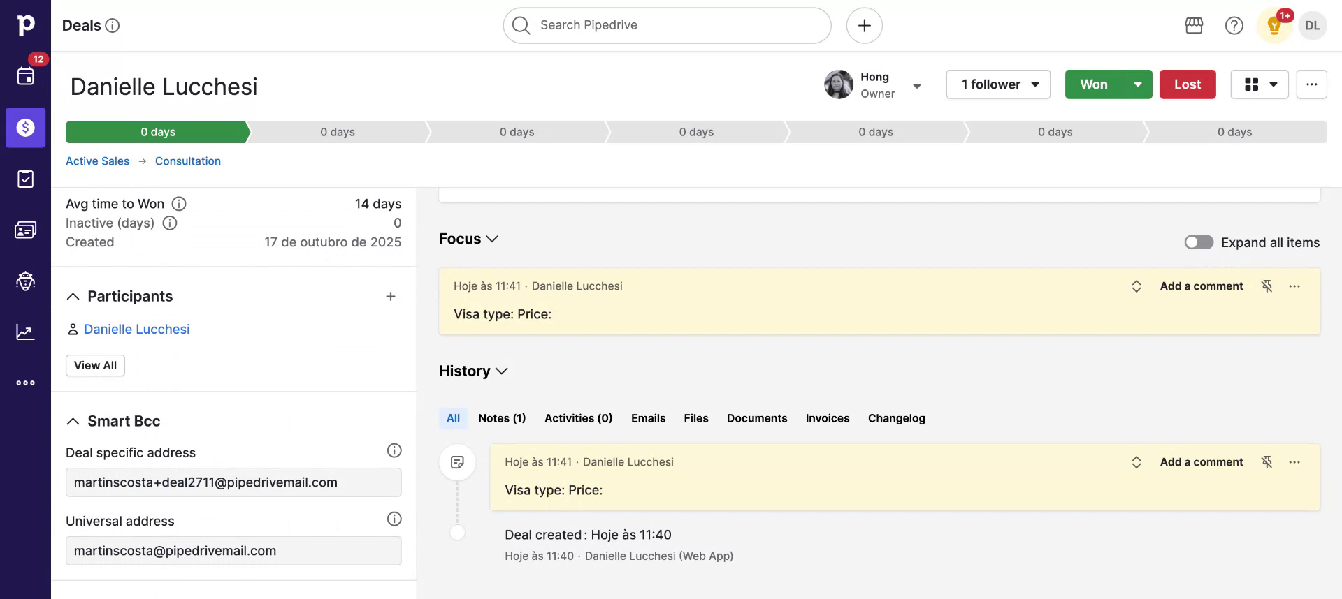Click info icon beside Avg time to Won
Screen dimensions: 1342x599
tap(179, 204)
